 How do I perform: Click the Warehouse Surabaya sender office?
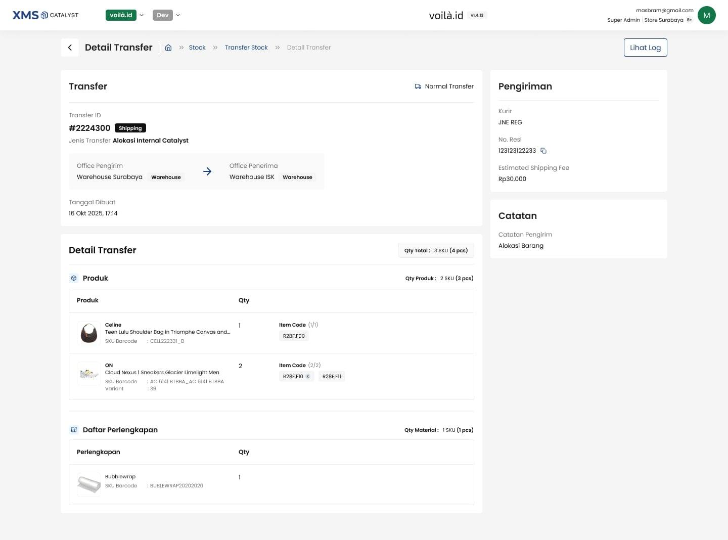tap(110, 177)
